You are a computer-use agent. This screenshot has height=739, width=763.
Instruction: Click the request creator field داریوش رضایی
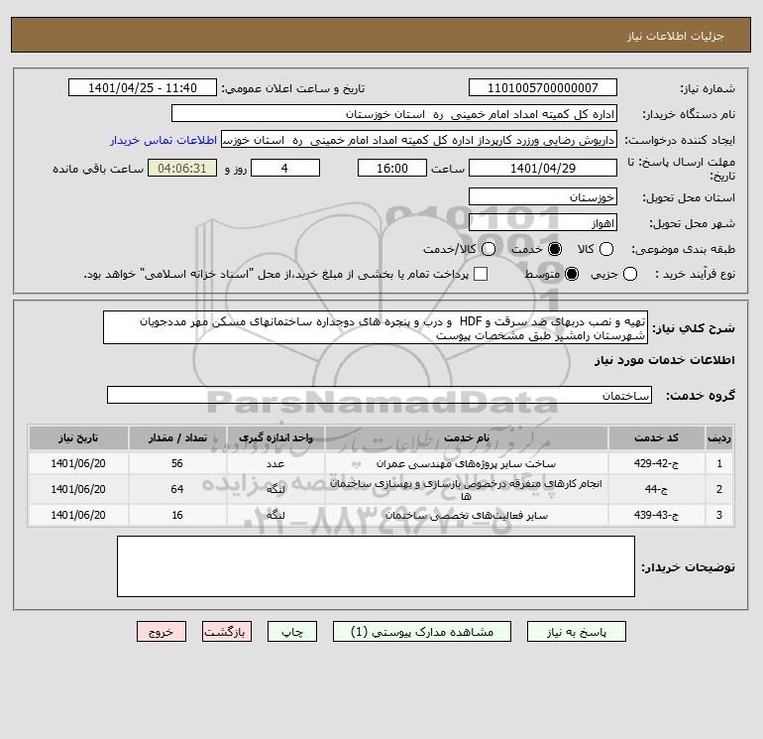coord(419,140)
